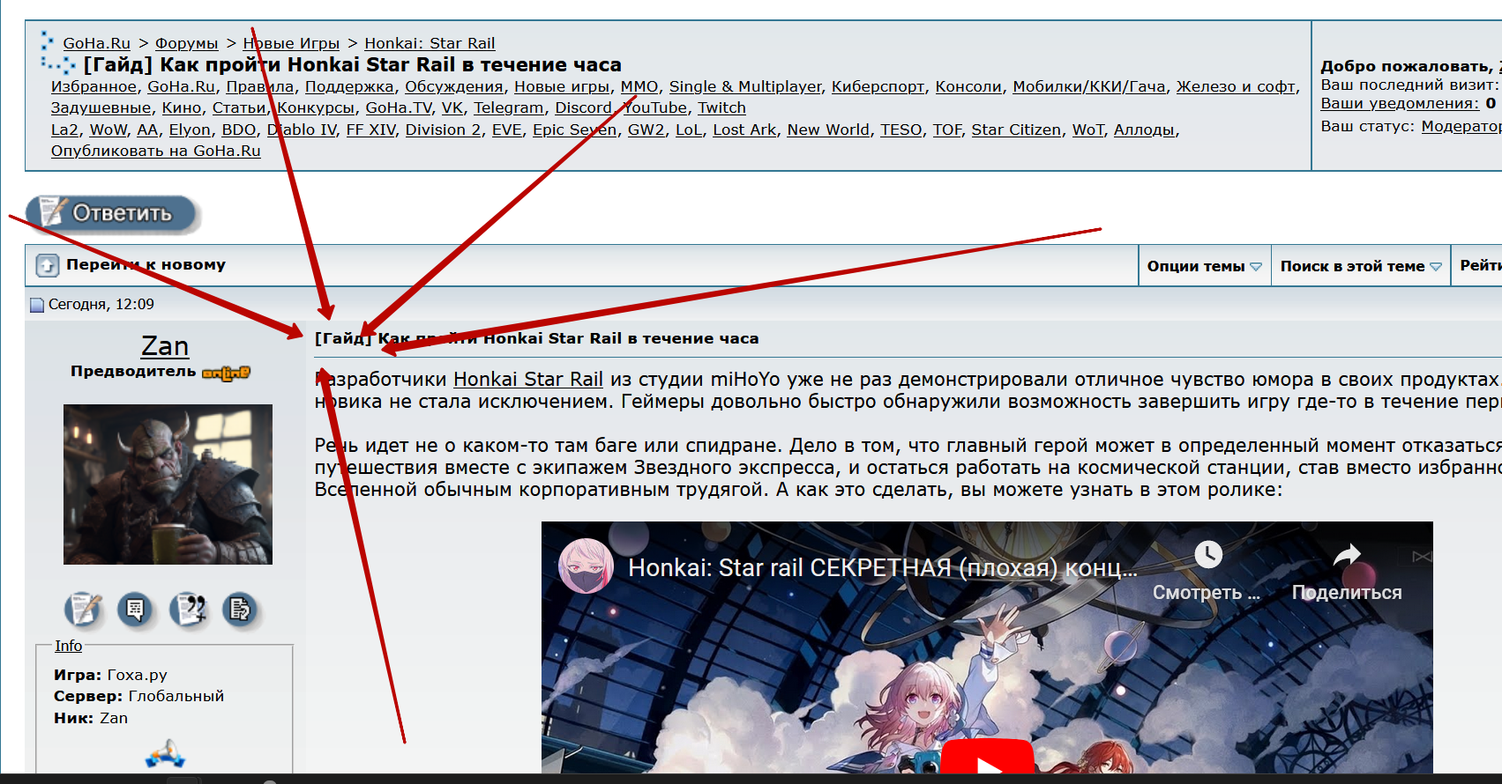Click the award badge icon in Zan's info

tap(165, 755)
